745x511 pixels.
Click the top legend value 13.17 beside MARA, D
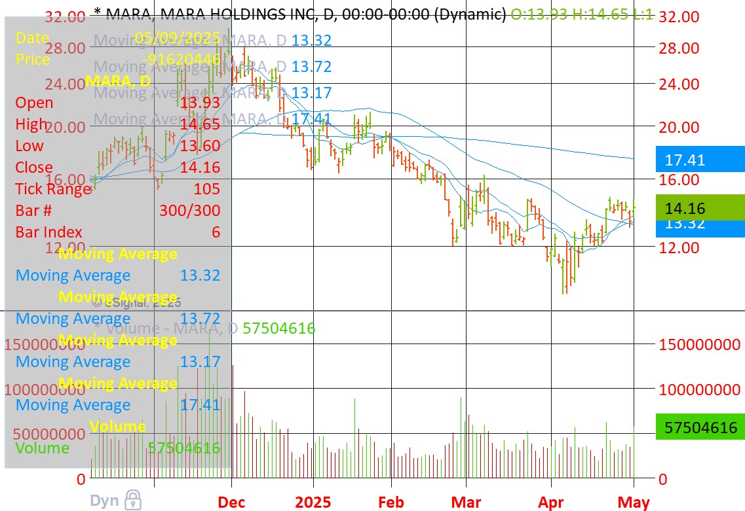point(311,92)
